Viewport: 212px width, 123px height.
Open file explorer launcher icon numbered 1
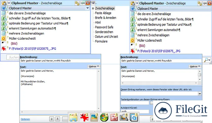(73, 117)
